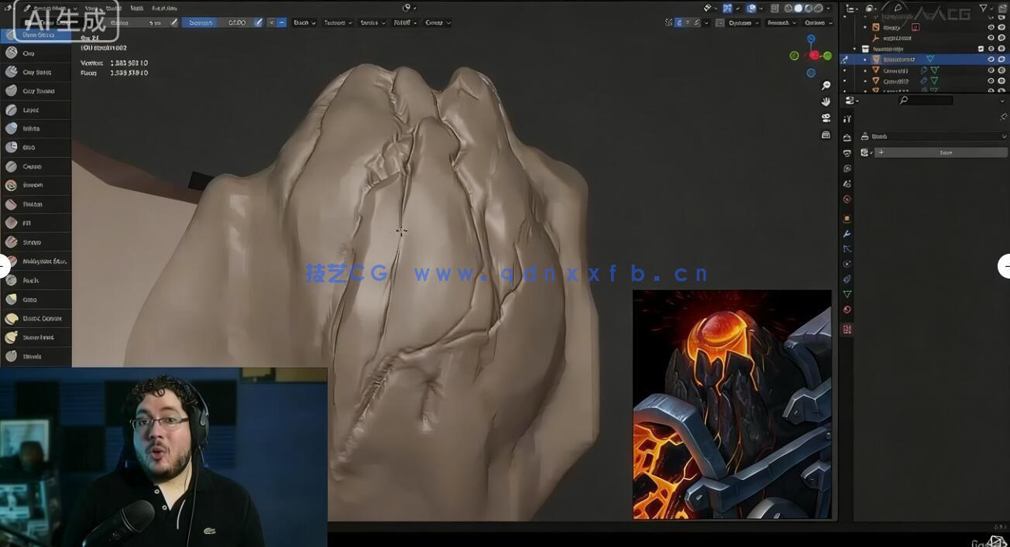This screenshot has height=547, width=1010.
Task: Open the checkered Texture properties tab
Action: pos(847,329)
